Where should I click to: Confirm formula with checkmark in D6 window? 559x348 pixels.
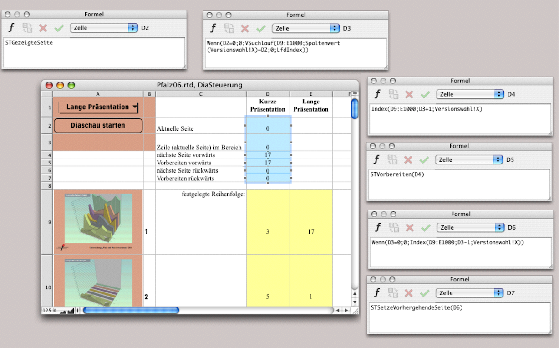426,227
